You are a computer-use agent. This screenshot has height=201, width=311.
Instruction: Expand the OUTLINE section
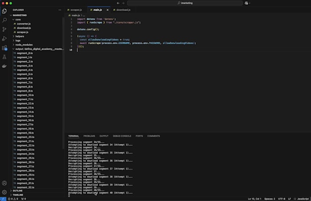(17, 191)
